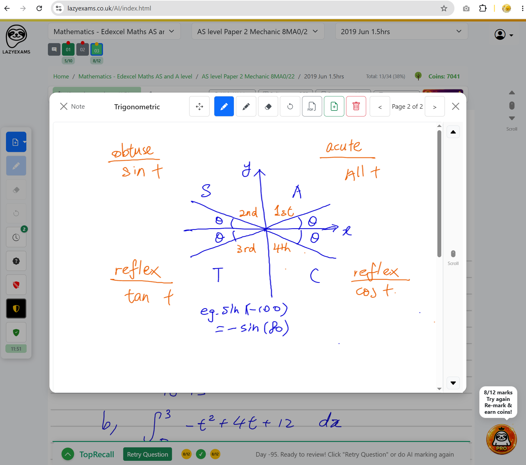This screenshot has height=465, width=526.
Task: Close the note panel with right X
Action: (456, 106)
